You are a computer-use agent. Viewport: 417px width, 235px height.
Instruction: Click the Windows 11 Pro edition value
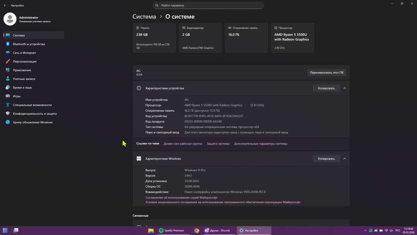[195, 170]
